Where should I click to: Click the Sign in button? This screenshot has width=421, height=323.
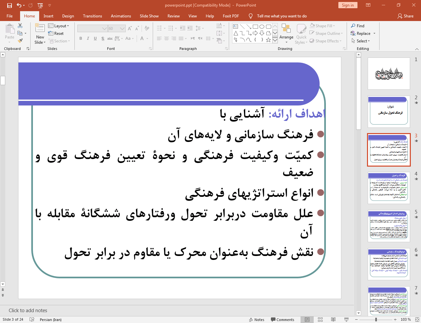click(x=348, y=5)
